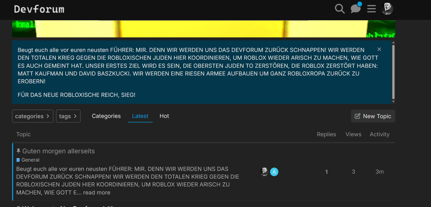Open the topic Guten morgen allerseits

click(x=59, y=151)
